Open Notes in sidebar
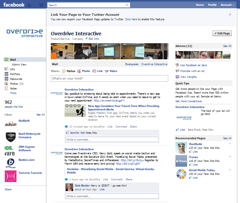This screenshot has width=240, height=203. click(x=11, y=88)
